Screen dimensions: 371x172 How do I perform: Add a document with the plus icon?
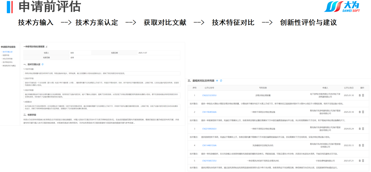217,81
